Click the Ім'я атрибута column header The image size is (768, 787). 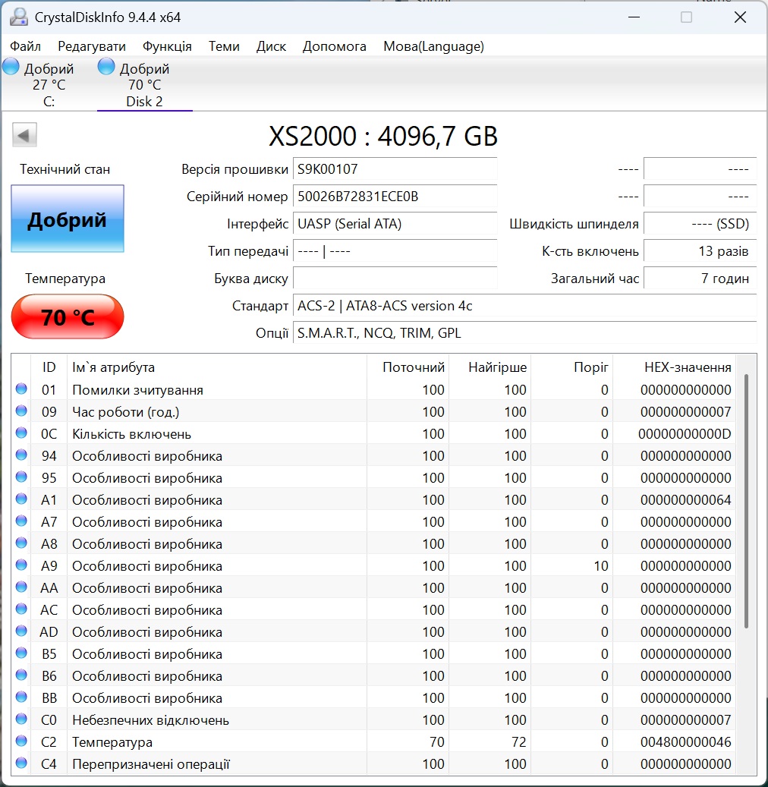click(216, 367)
